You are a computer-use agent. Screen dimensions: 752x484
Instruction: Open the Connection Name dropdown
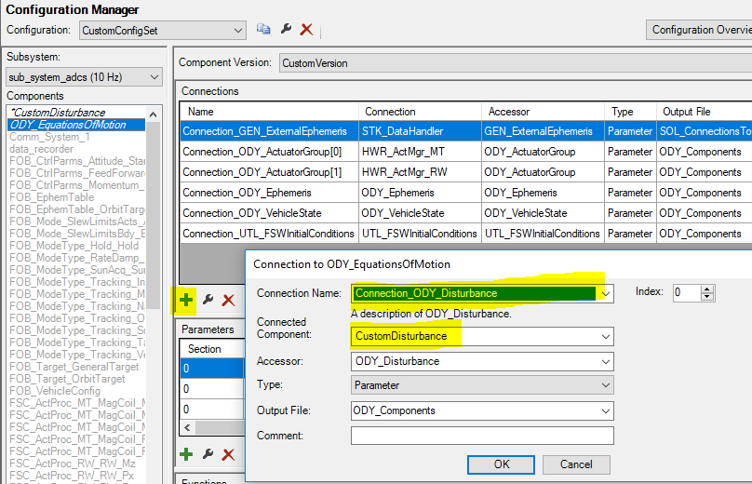pyautogui.click(x=607, y=293)
